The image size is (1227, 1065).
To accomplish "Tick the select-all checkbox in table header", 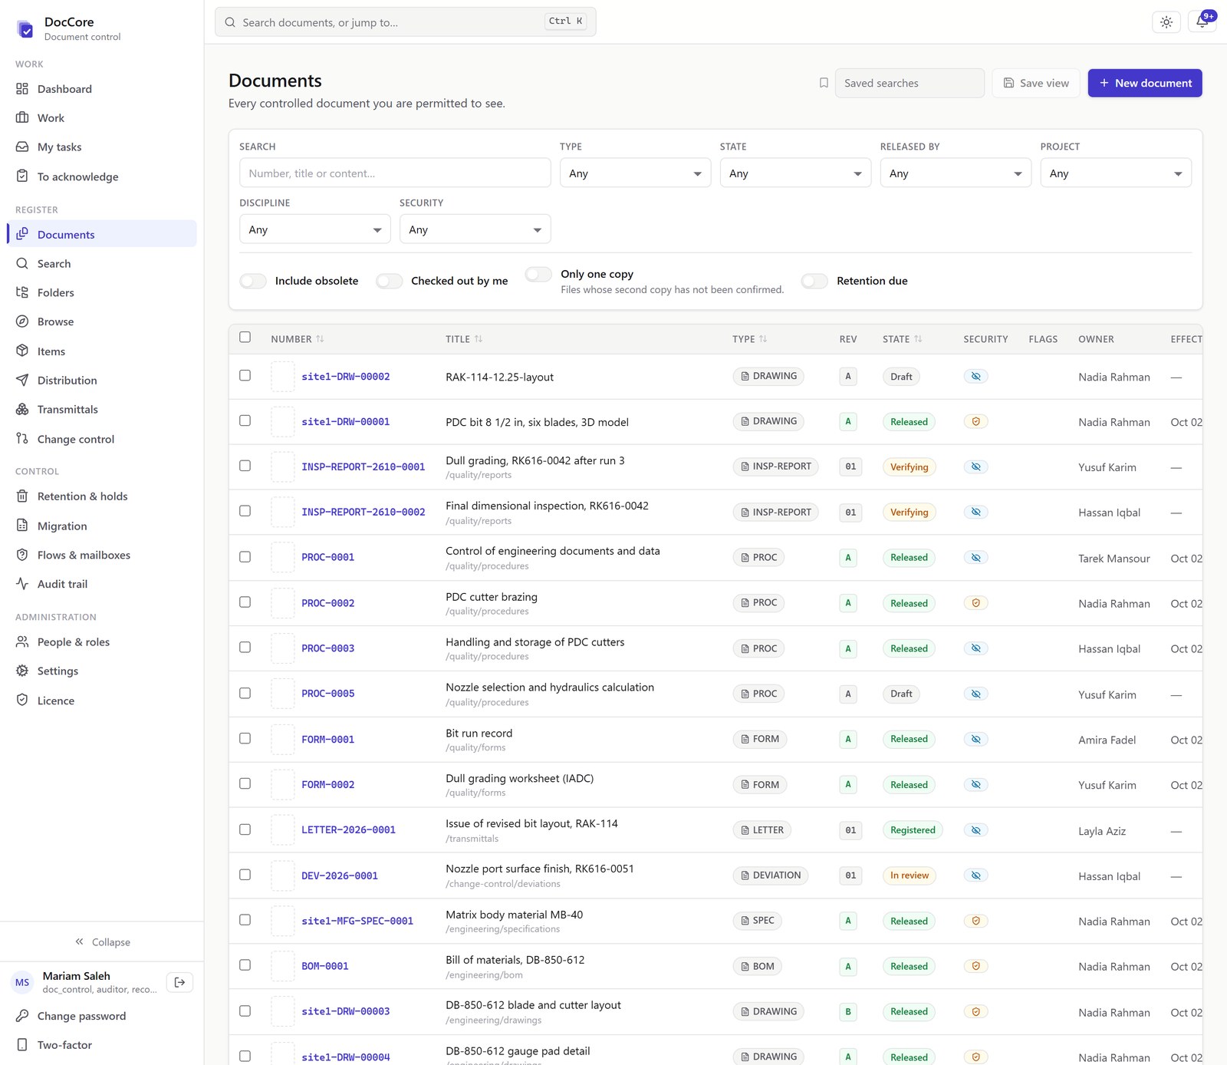I will click(x=245, y=337).
